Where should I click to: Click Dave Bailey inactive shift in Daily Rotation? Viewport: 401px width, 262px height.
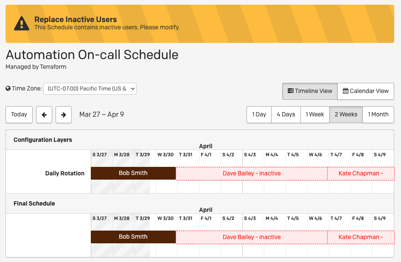252,174
